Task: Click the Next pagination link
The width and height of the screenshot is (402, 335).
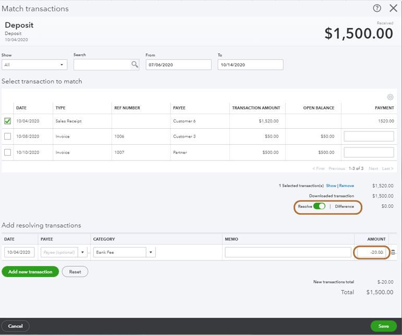Action: click(373, 168)
